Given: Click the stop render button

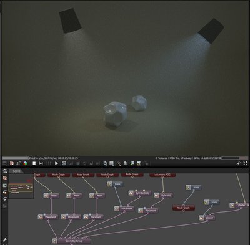Looking at the screenshot, I should click(x=34, y=163).
